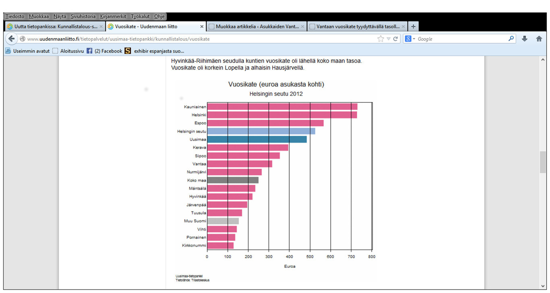Open the Facebook bookmark

coord(105,51)
